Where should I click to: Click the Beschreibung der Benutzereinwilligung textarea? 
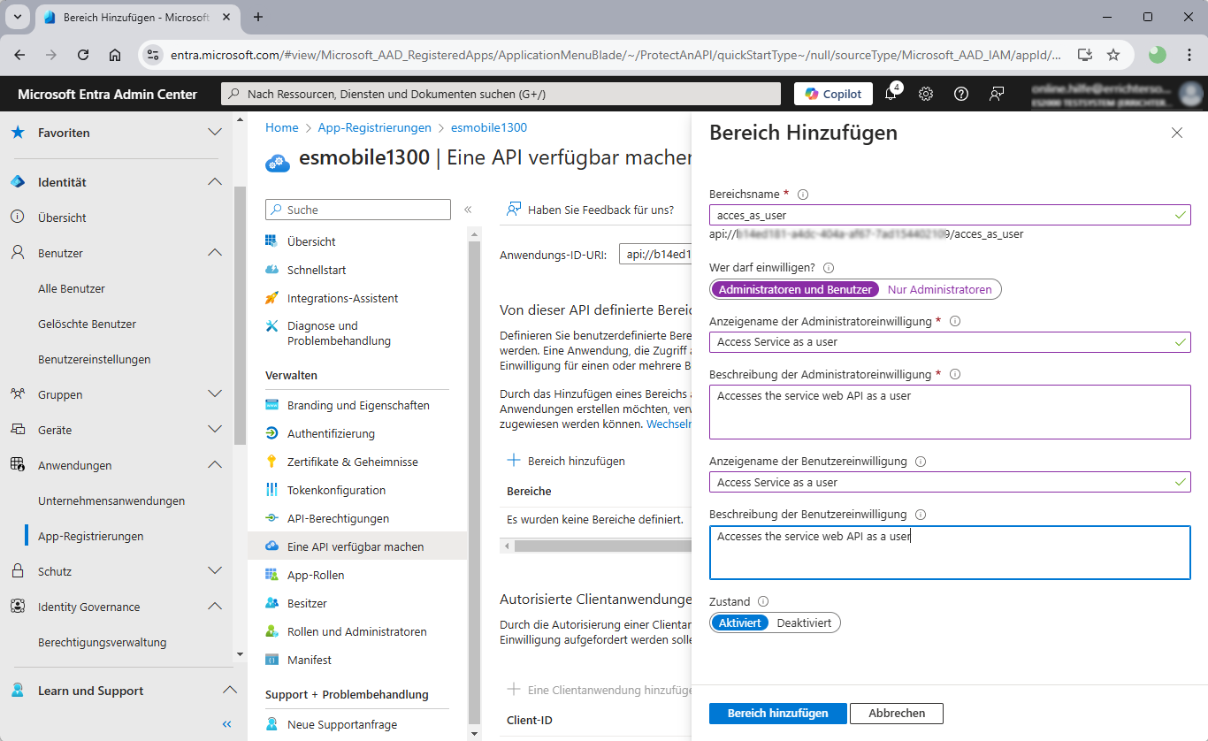click(x=950, y=553)
